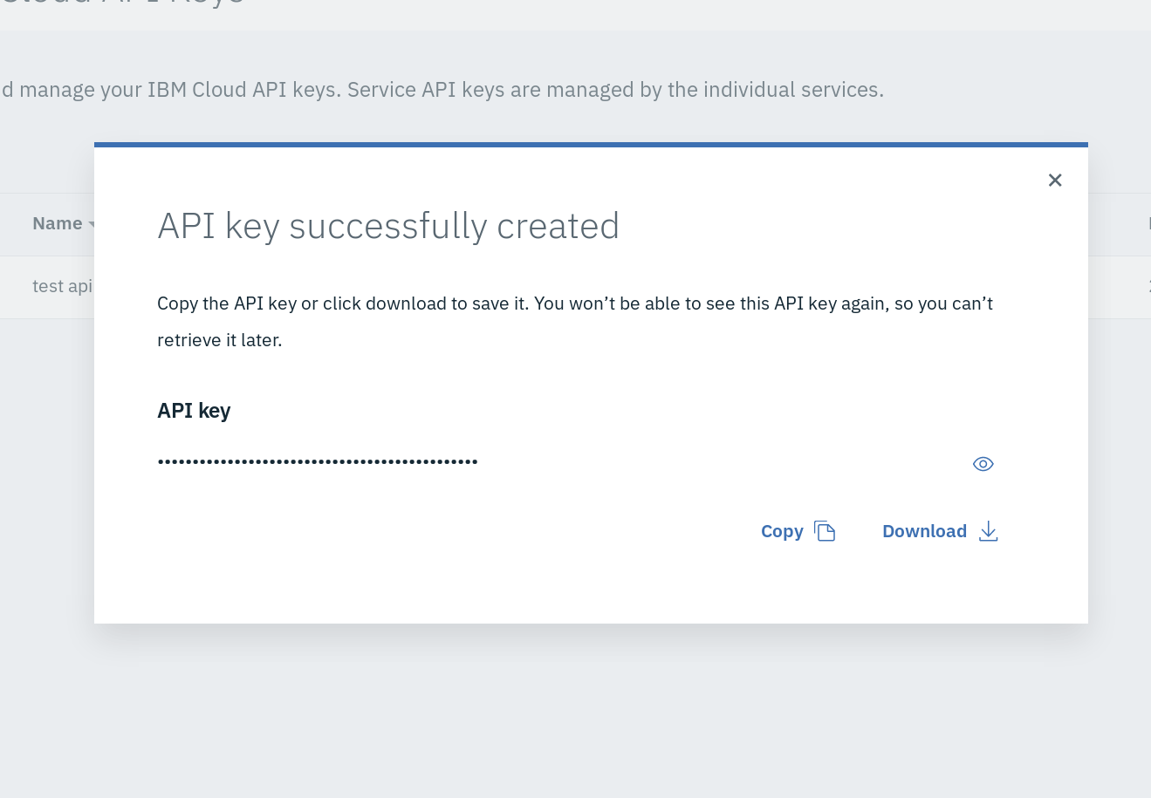This screenshot has width=1151, height=798.
Task: Click the cut-off row value at right edge
Action: pos(1148,286)
